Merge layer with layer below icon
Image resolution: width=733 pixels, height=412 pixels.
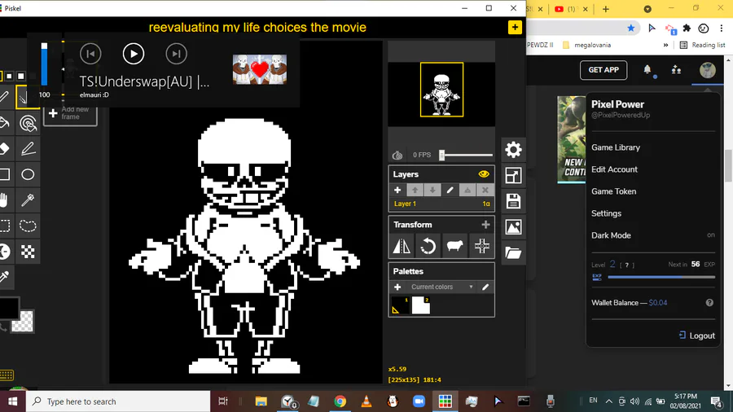(467, 190)
